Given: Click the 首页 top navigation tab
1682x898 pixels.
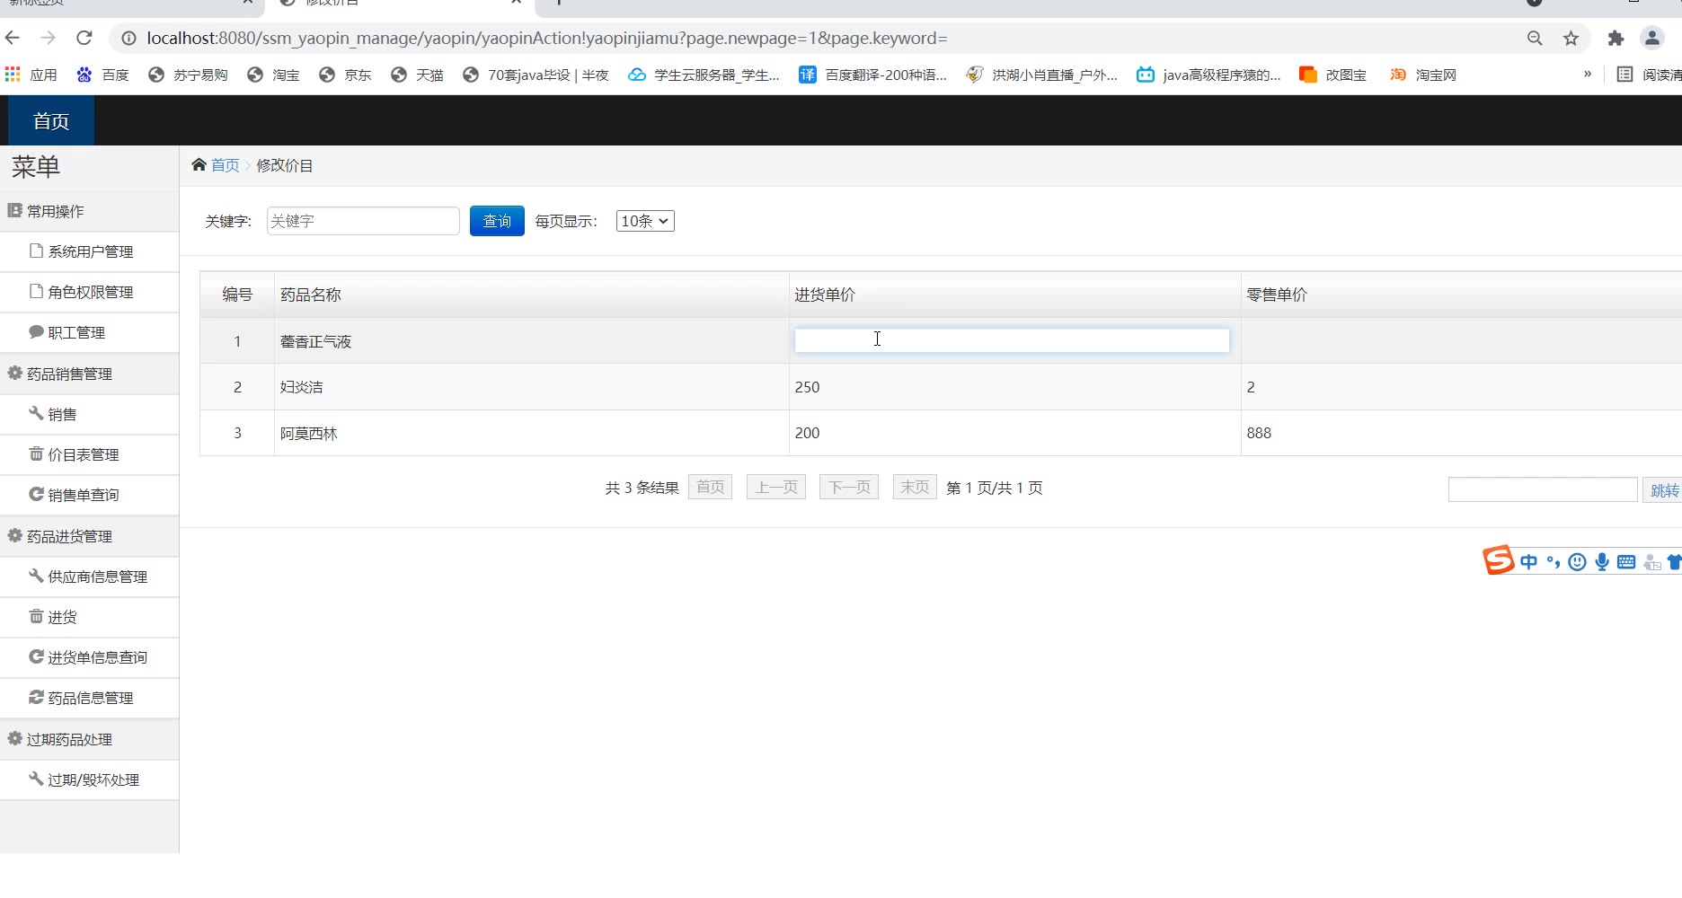Looking at the screenshot, I should click(51, 121).
